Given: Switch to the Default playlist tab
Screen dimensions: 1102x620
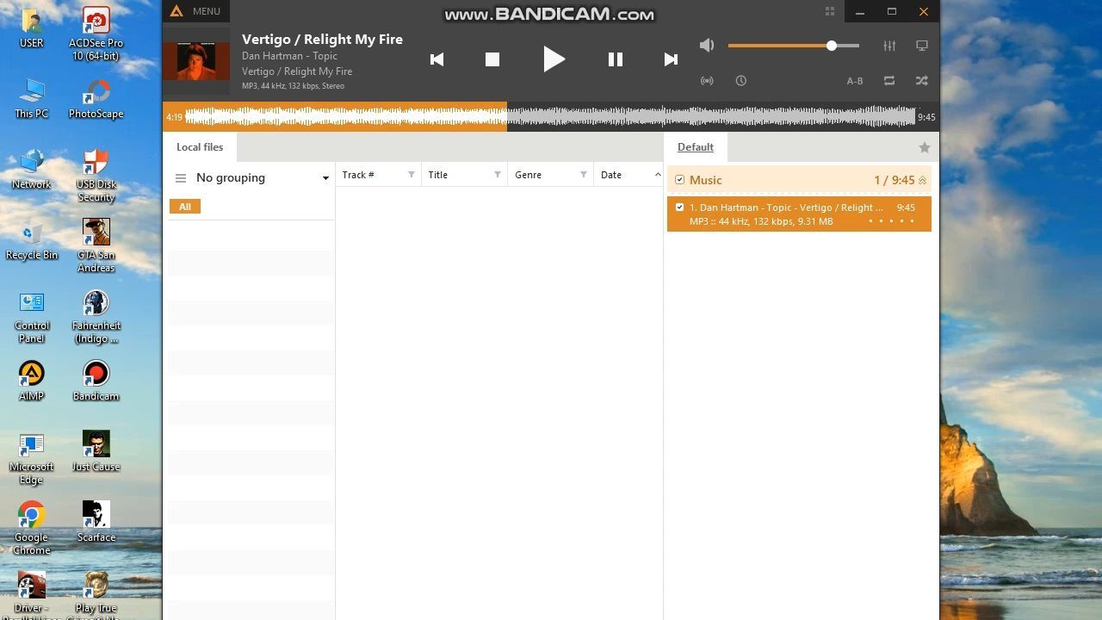Looking at the screenshot, I should [x=695, y=147].
